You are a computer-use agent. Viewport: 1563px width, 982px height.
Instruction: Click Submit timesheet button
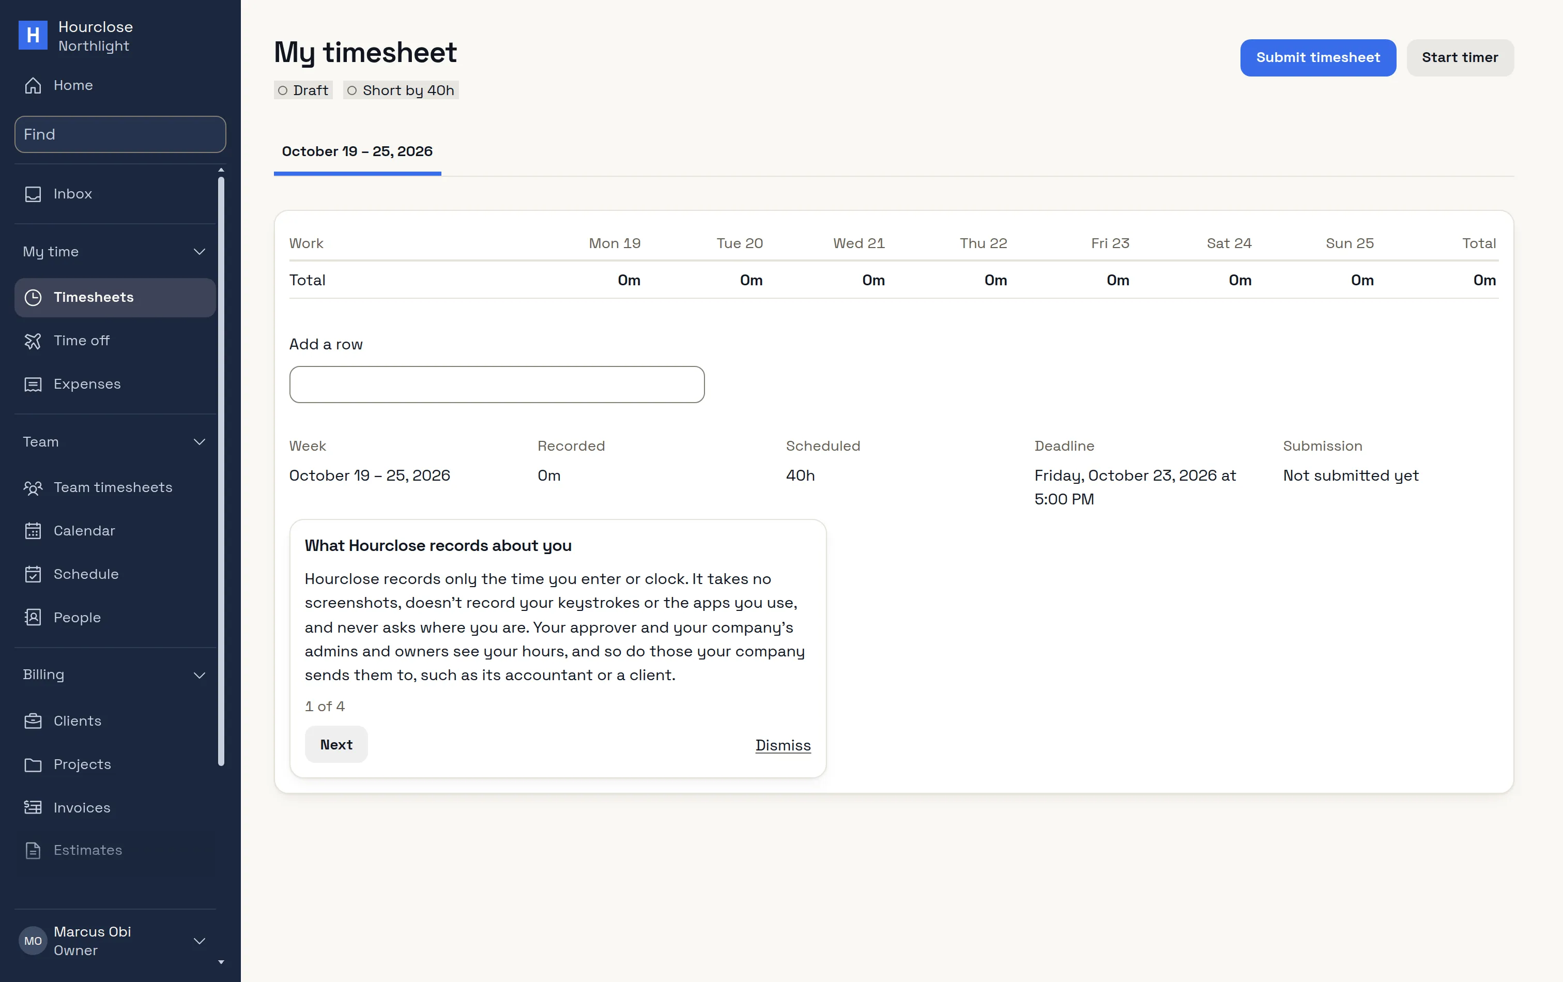[x=1317, y=58]
